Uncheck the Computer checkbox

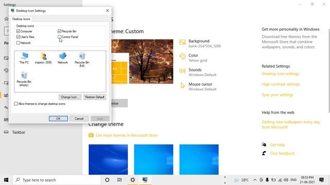[x=18, y=31]
